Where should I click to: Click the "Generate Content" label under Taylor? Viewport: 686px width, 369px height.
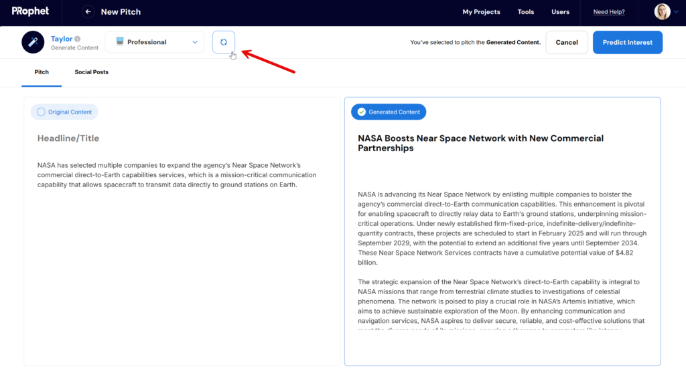[74, 48]
